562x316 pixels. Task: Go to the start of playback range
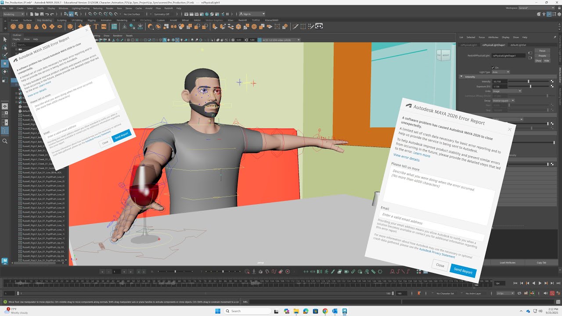[515, 284]
